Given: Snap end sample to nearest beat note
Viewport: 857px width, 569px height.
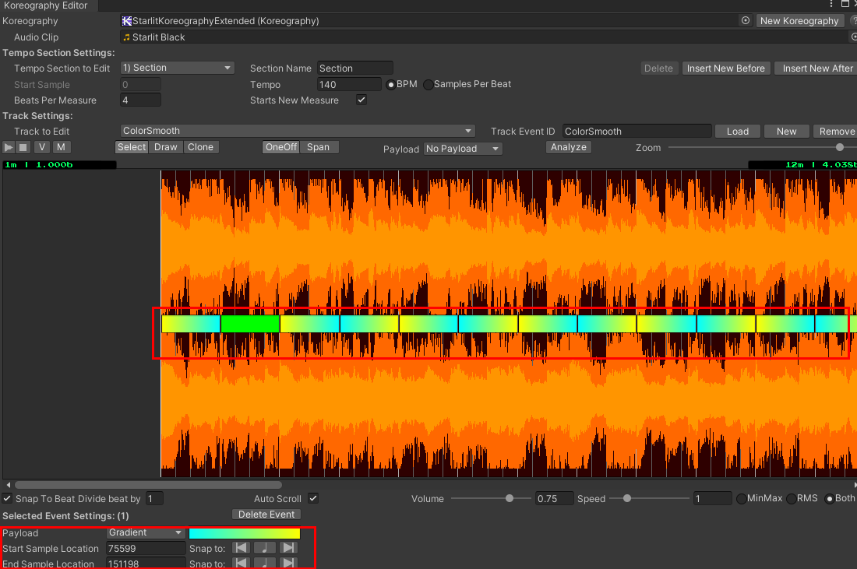Looking at the screenshot, I should [x=265, y=563].
